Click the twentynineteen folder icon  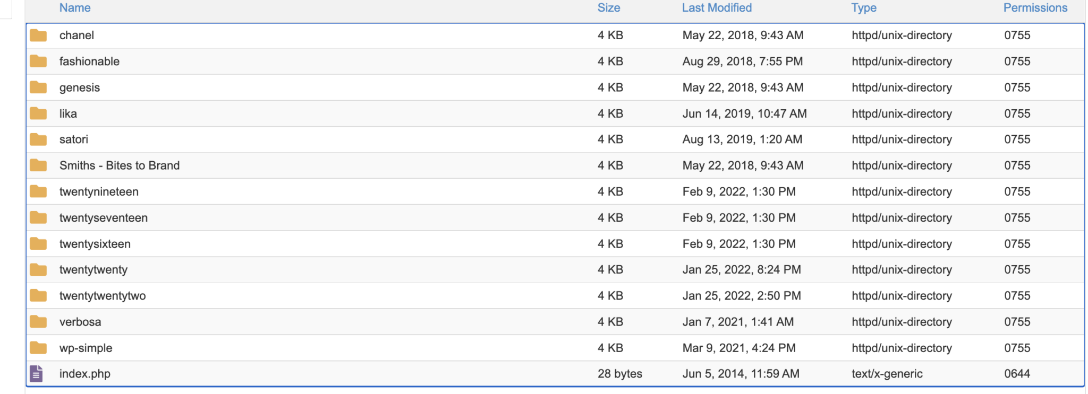[38, 191]
